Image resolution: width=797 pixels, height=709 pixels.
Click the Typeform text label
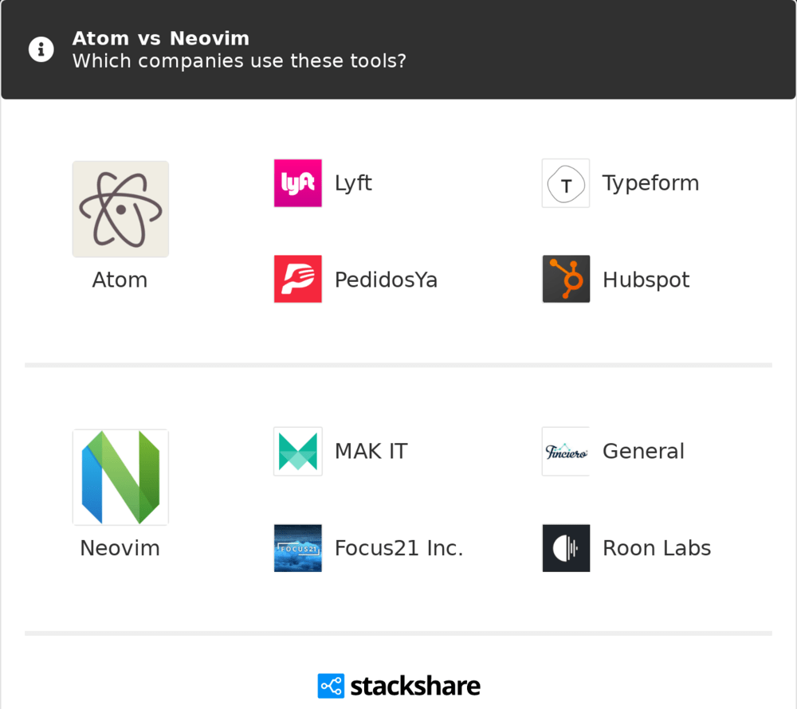[x=650, y=183]
